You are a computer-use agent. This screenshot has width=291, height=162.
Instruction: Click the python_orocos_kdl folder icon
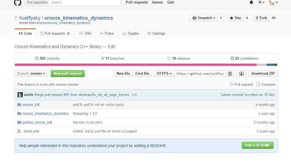[19, 122]
